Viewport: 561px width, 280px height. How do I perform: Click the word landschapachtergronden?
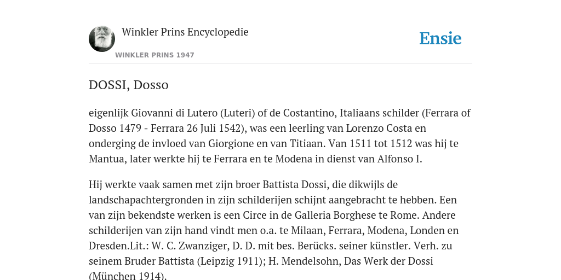click(146, 200)
